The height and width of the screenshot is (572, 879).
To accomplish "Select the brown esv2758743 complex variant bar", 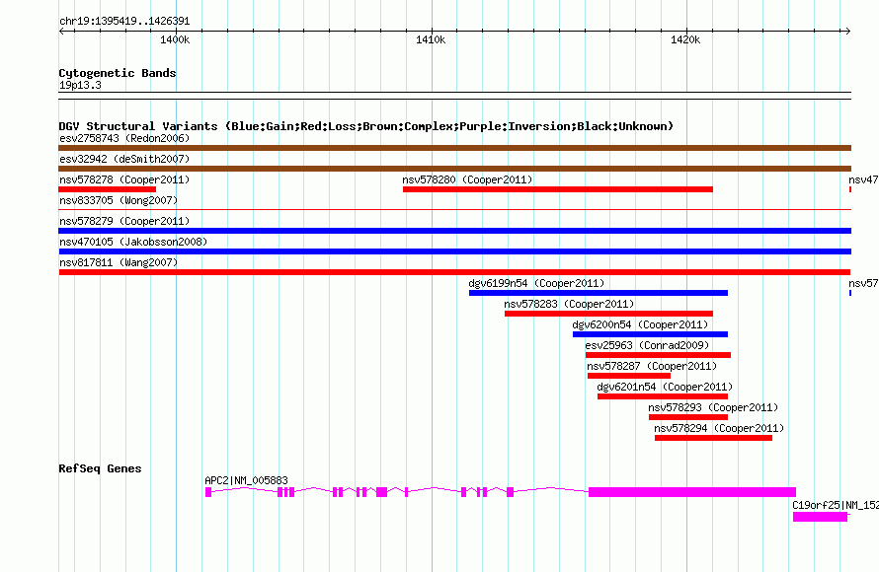I will coord(454,148).
